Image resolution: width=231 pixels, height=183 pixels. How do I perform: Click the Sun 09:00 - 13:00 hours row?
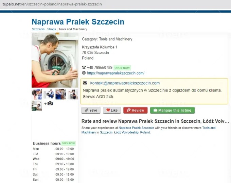[53, 180]
